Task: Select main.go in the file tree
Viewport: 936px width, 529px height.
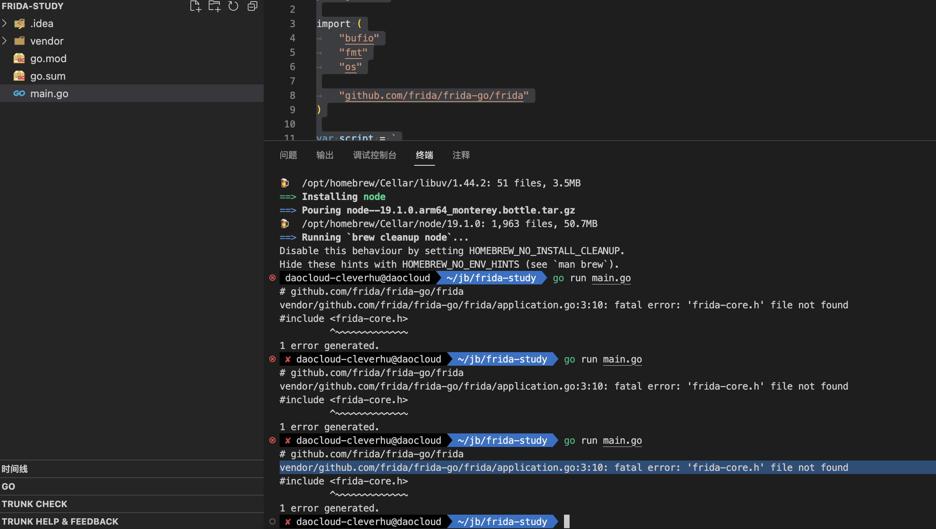Action: (x=49, y=94)
